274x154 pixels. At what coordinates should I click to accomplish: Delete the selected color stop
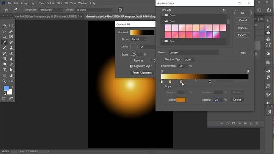(237, 100)
